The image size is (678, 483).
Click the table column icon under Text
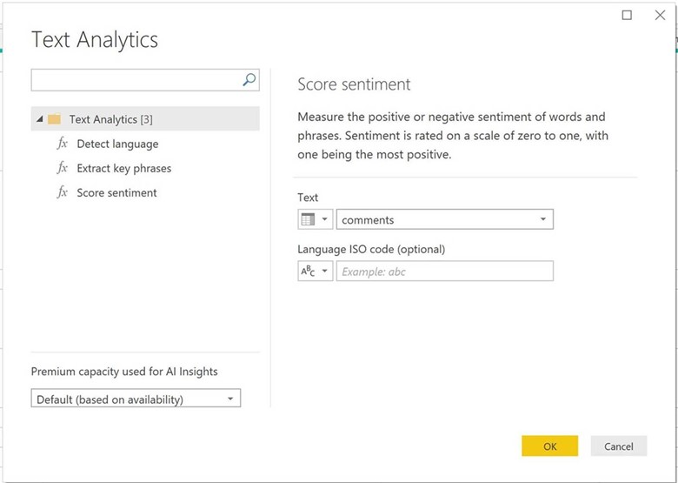(308, 220)
